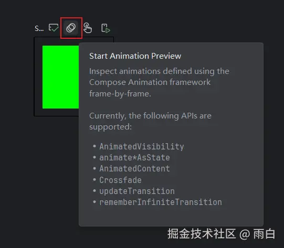Open the UI Check mode icon
Viewport: 284px width, 248px height.
(x=54, y=28)
